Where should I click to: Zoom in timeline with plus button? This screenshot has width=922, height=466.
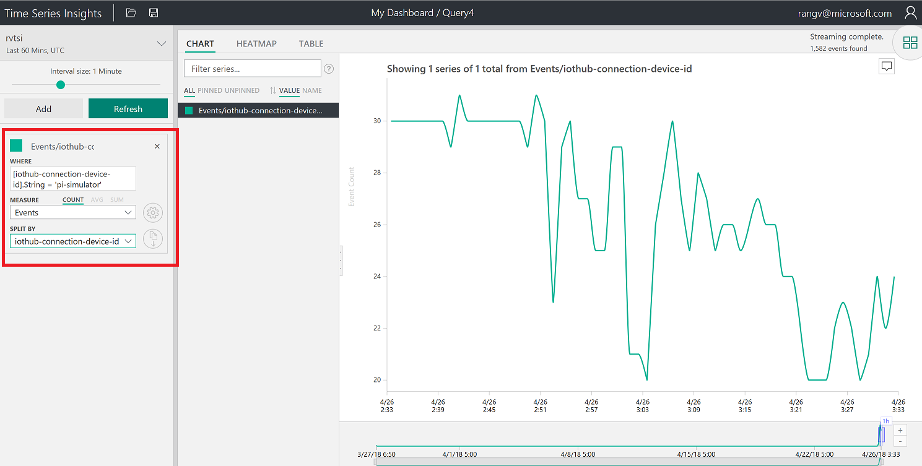coord(900,430)
